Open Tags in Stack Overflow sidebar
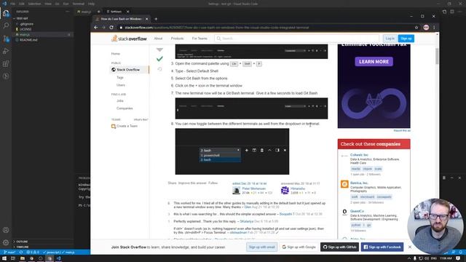This screenshot has height=262, width=466. point(119,78)
